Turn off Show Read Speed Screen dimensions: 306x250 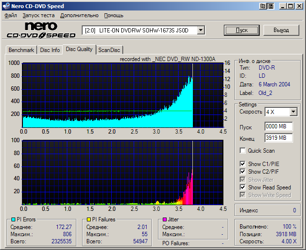click(x=243, y=187)
